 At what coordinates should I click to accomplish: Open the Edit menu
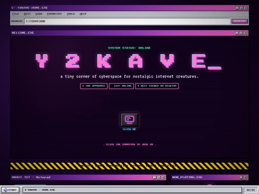click(27, 14)
